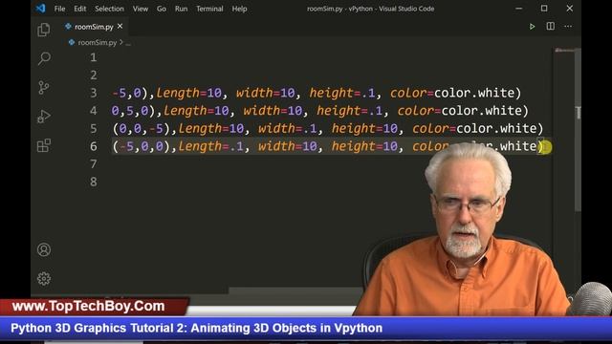The width and height of the screenshot is (612, 344).
Task: Open Source Control view
Action: click(44, 87)
